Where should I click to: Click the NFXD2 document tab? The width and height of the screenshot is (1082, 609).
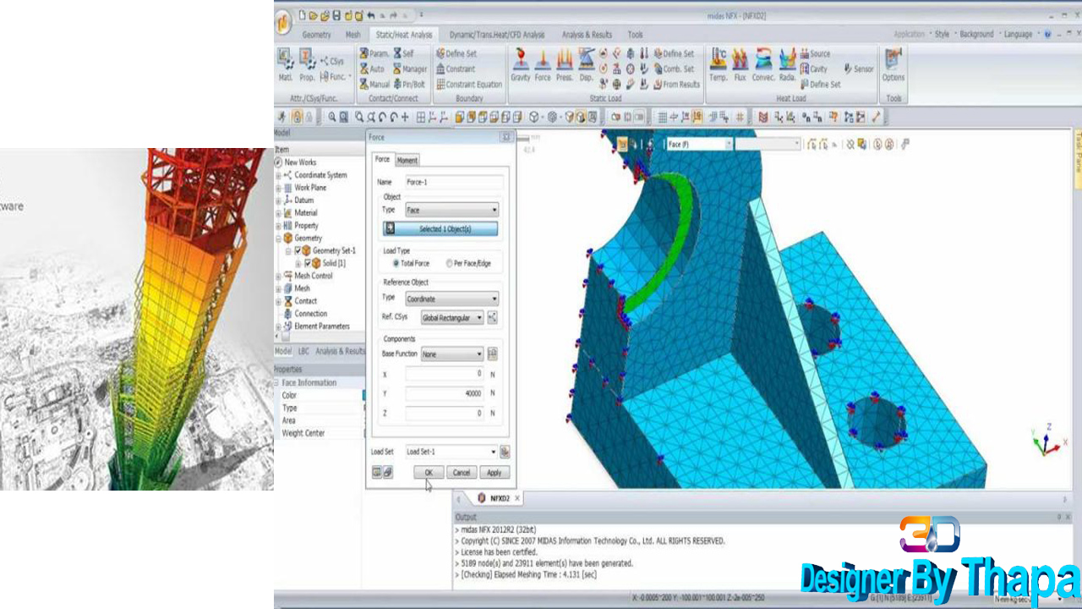tap(499, 498)
